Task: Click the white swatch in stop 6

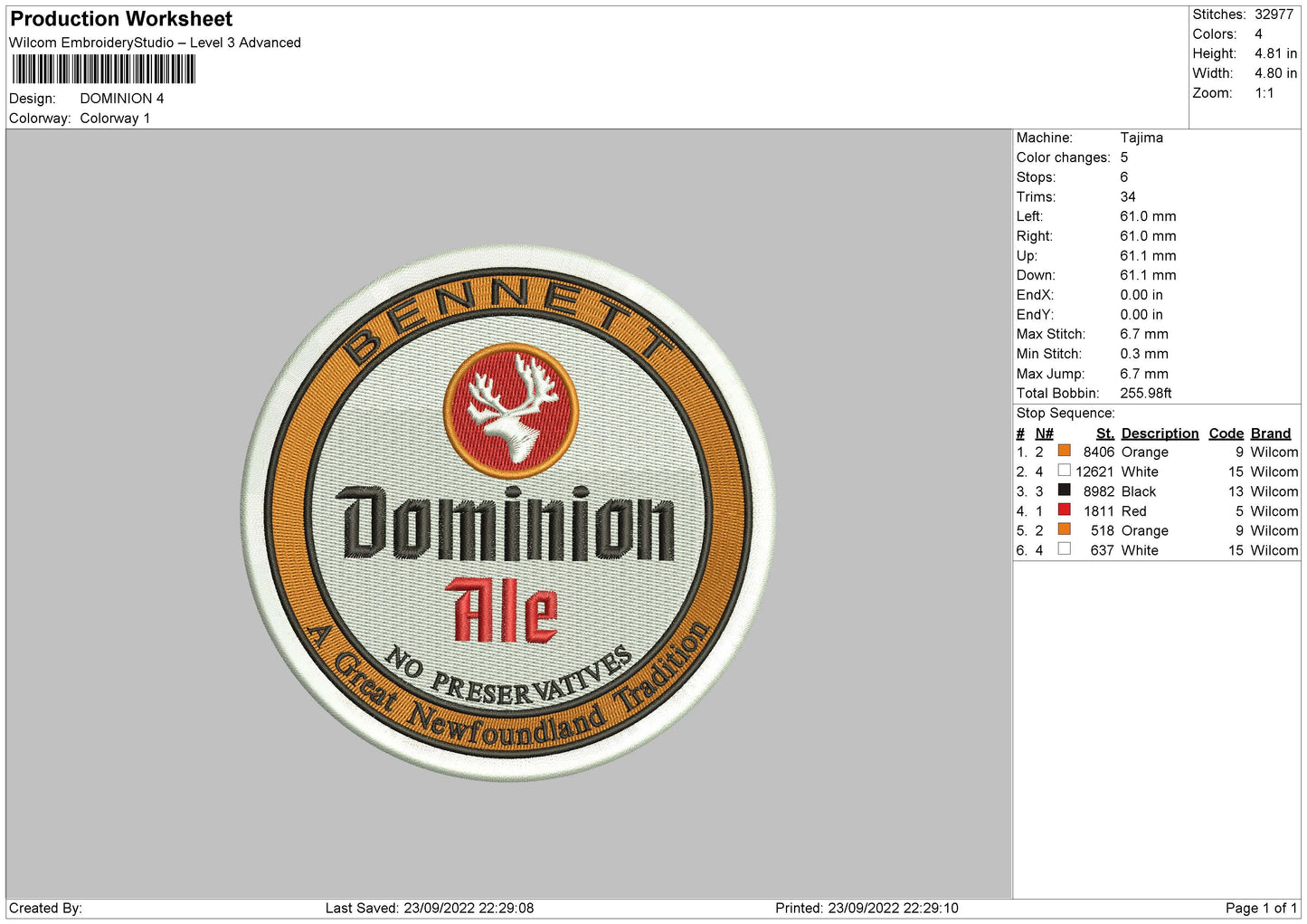Action: tap(1064, 549)
